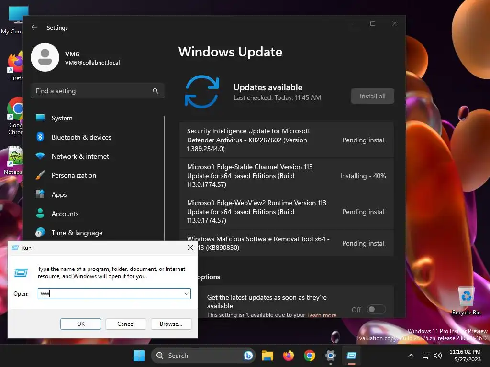The width and height of the screenshot is (490, 367).
Task: Open File Explorer from the taskbar
Action: (267, 356)
